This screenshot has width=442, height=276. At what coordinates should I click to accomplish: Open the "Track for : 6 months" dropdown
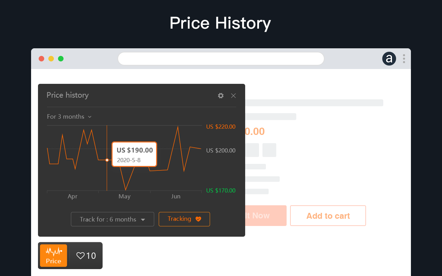(112, 219)
